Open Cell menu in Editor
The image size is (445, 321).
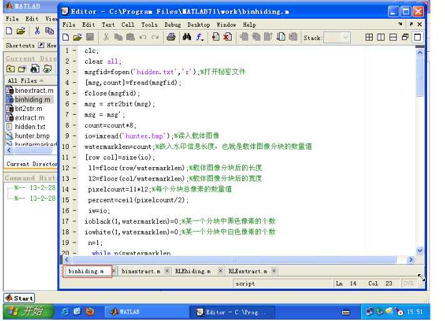[x=128, y=25]
